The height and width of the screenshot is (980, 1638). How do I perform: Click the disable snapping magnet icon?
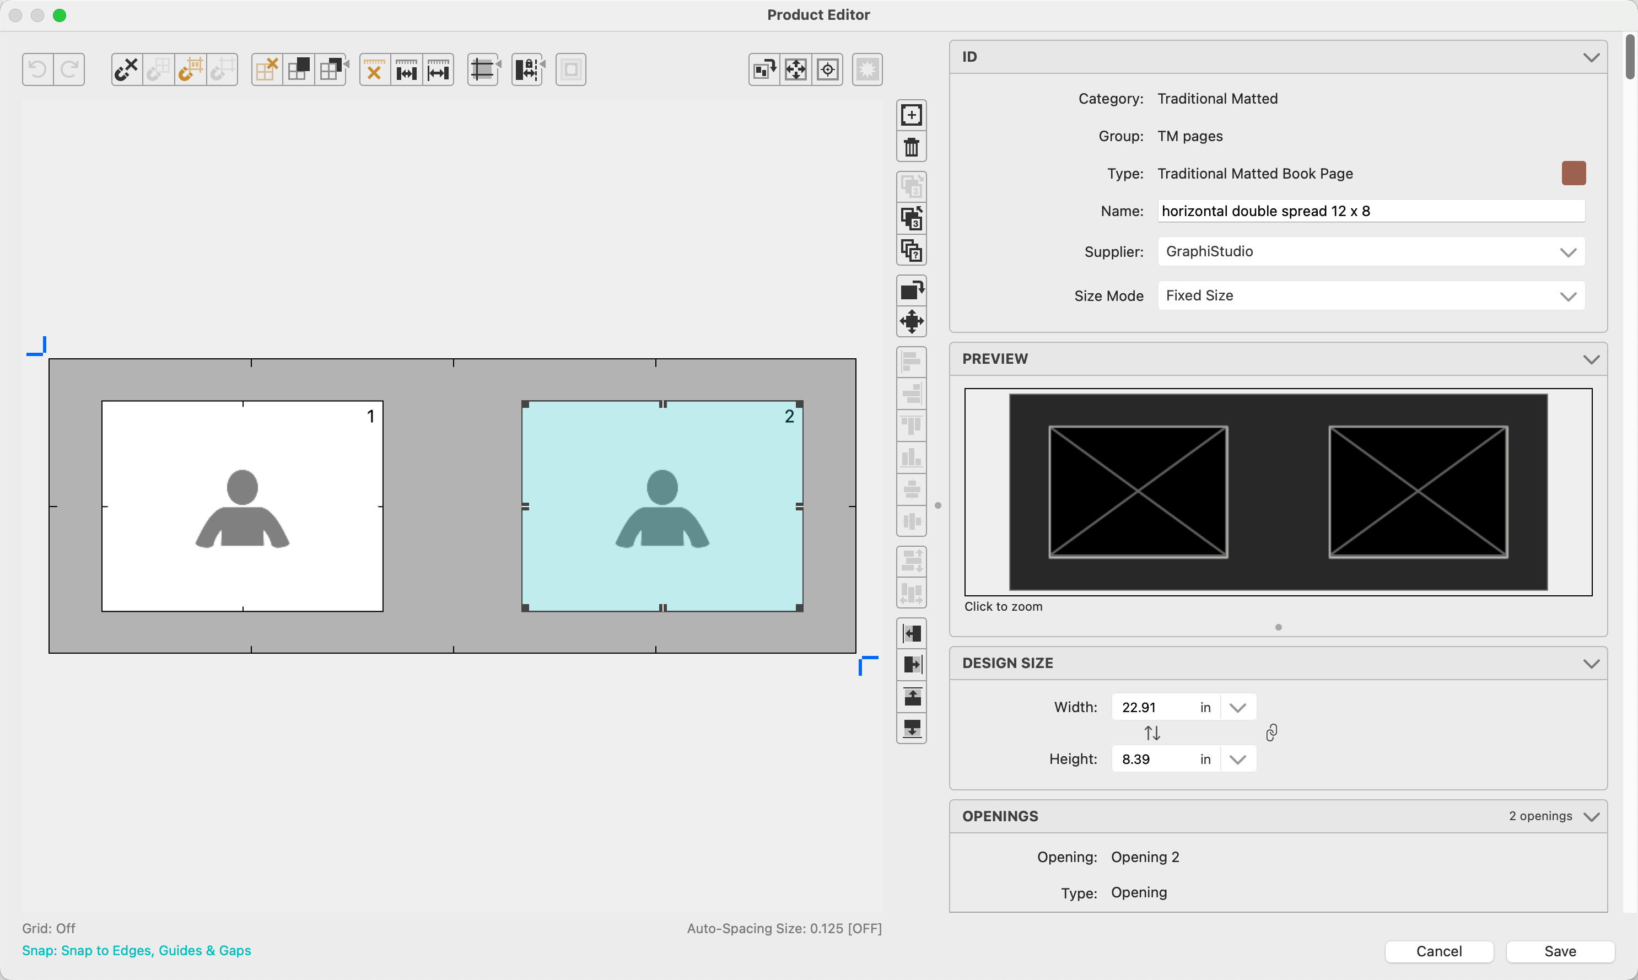126,69
